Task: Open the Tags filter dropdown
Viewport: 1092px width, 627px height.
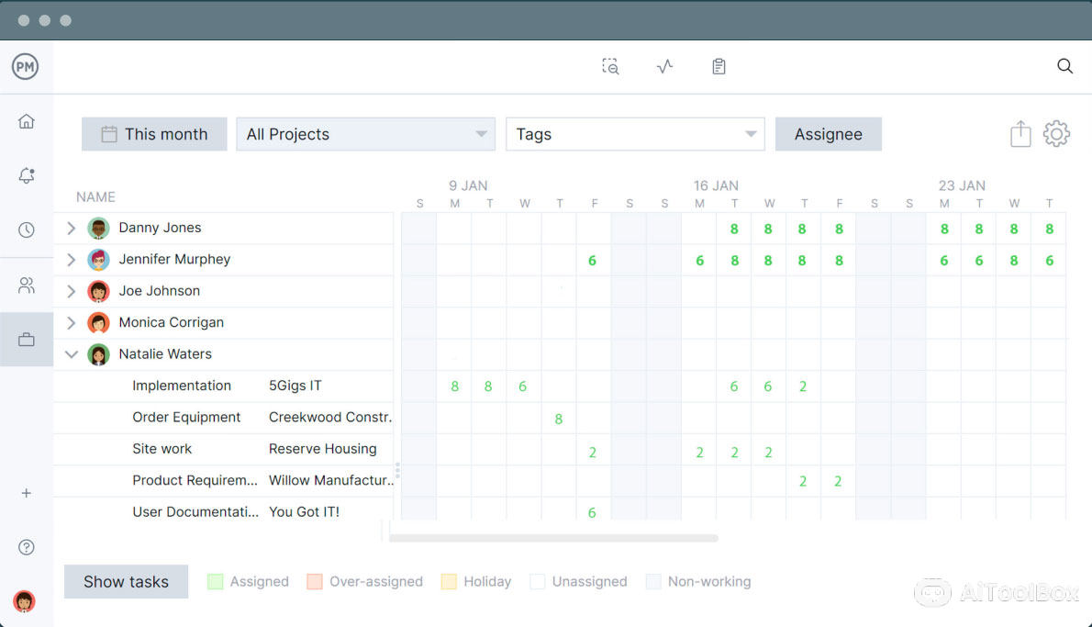Action: pos(635,134)
